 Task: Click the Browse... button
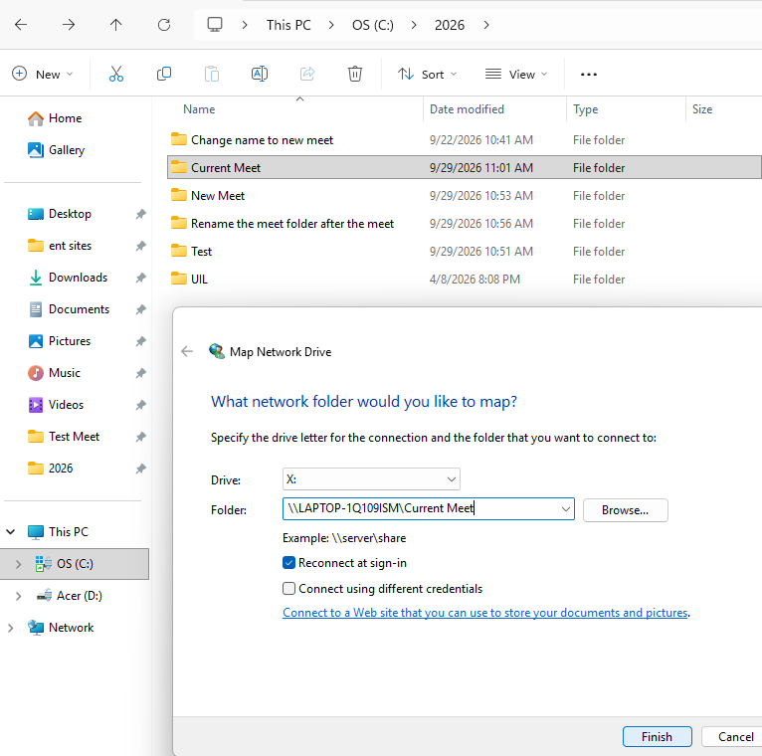(x=626, y=510)
